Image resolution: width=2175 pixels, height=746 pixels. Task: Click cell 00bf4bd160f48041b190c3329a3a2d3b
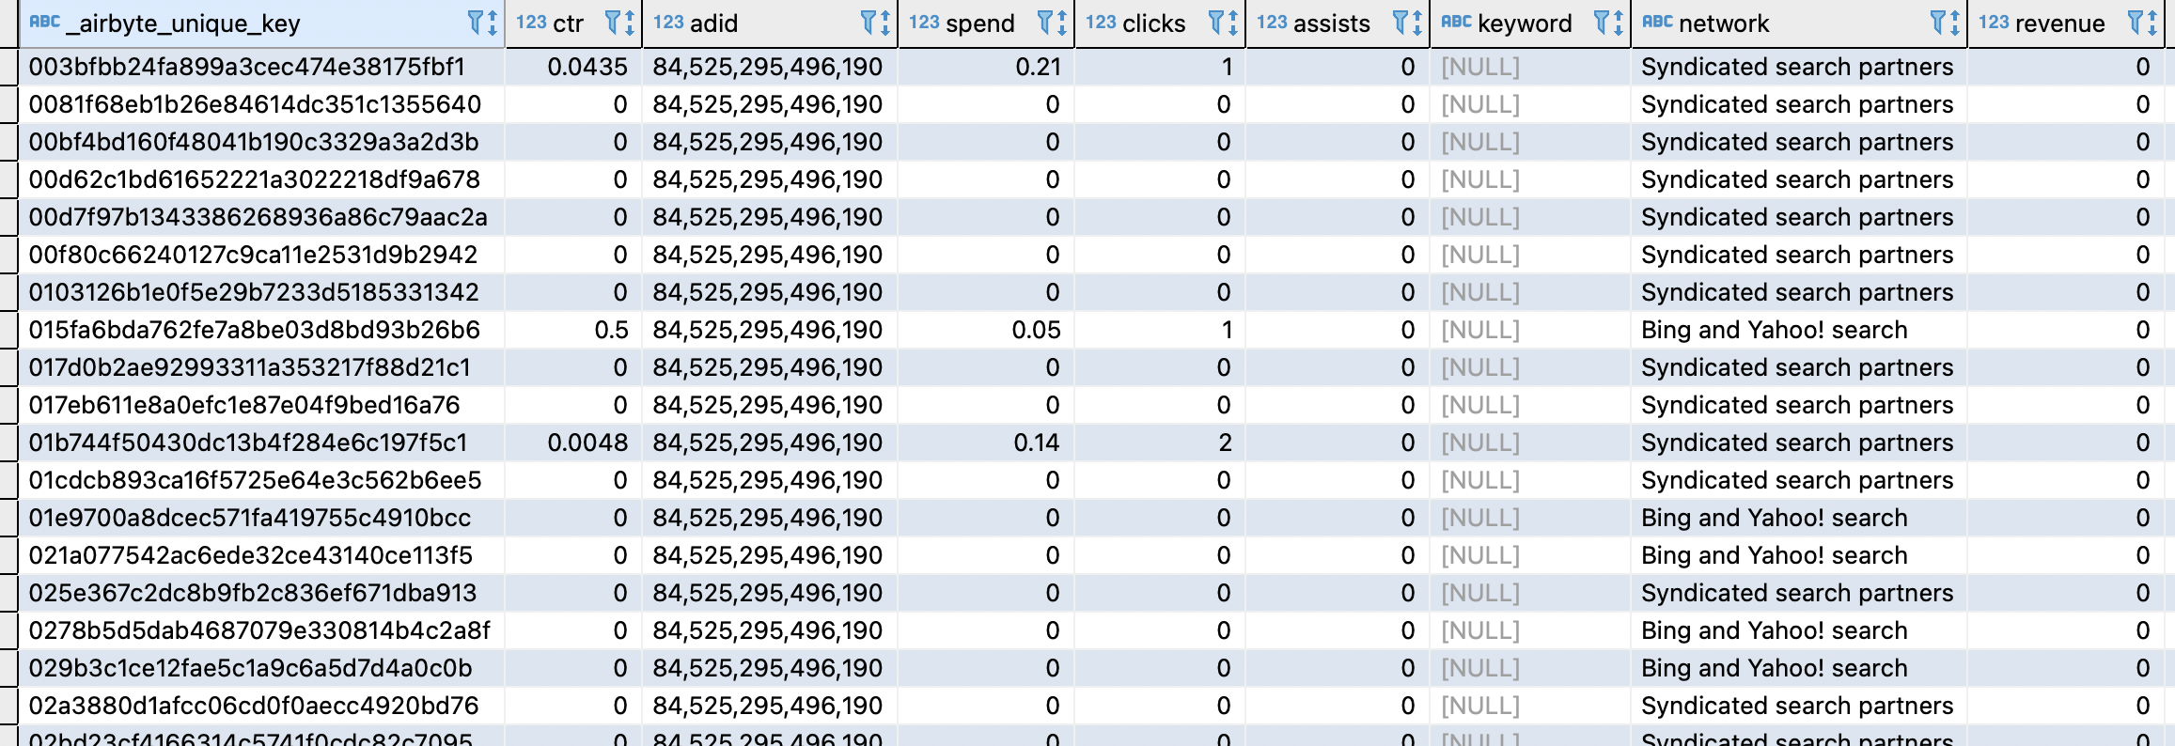click(x=261, y=142)
